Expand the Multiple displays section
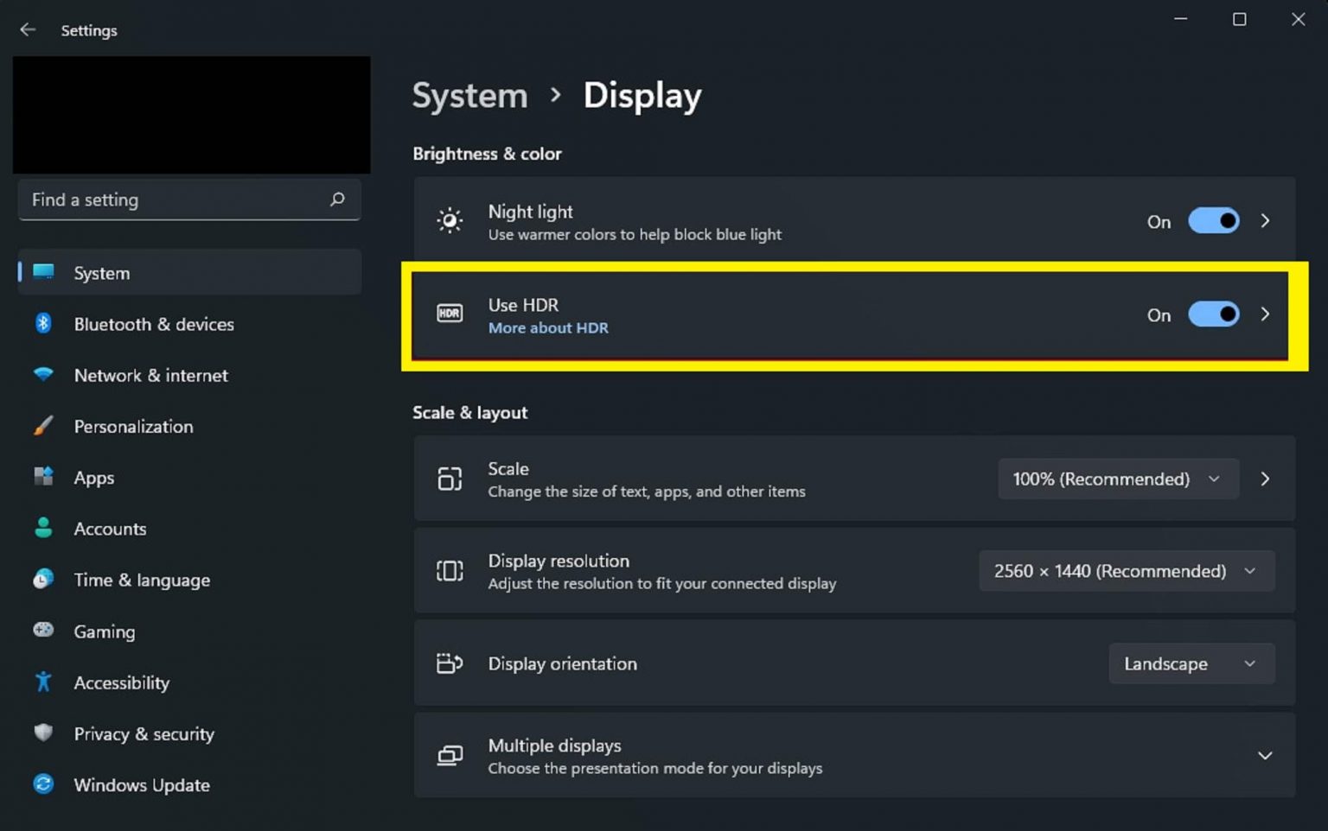The image size is (1328, 831). click(1262, 755)
